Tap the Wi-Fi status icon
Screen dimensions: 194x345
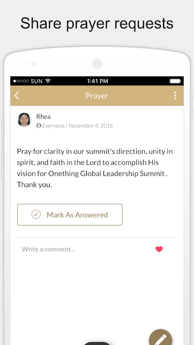tap(48, 81)
